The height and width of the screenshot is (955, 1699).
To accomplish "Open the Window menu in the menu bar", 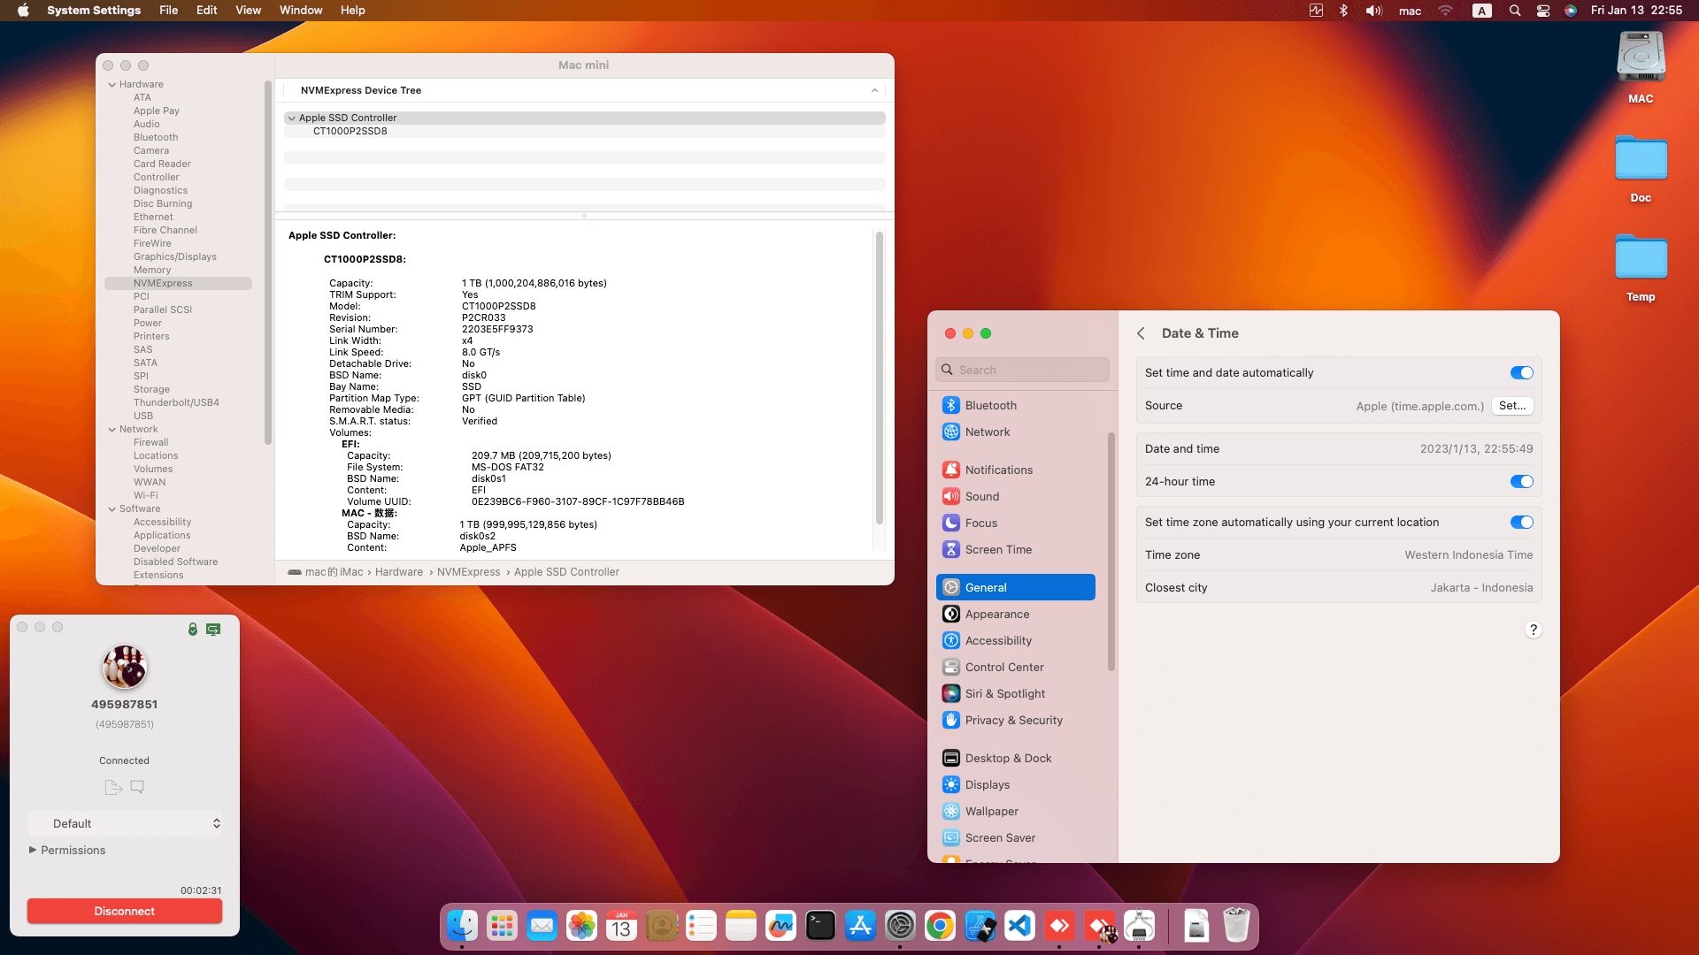I will click(x=301, y=10).
